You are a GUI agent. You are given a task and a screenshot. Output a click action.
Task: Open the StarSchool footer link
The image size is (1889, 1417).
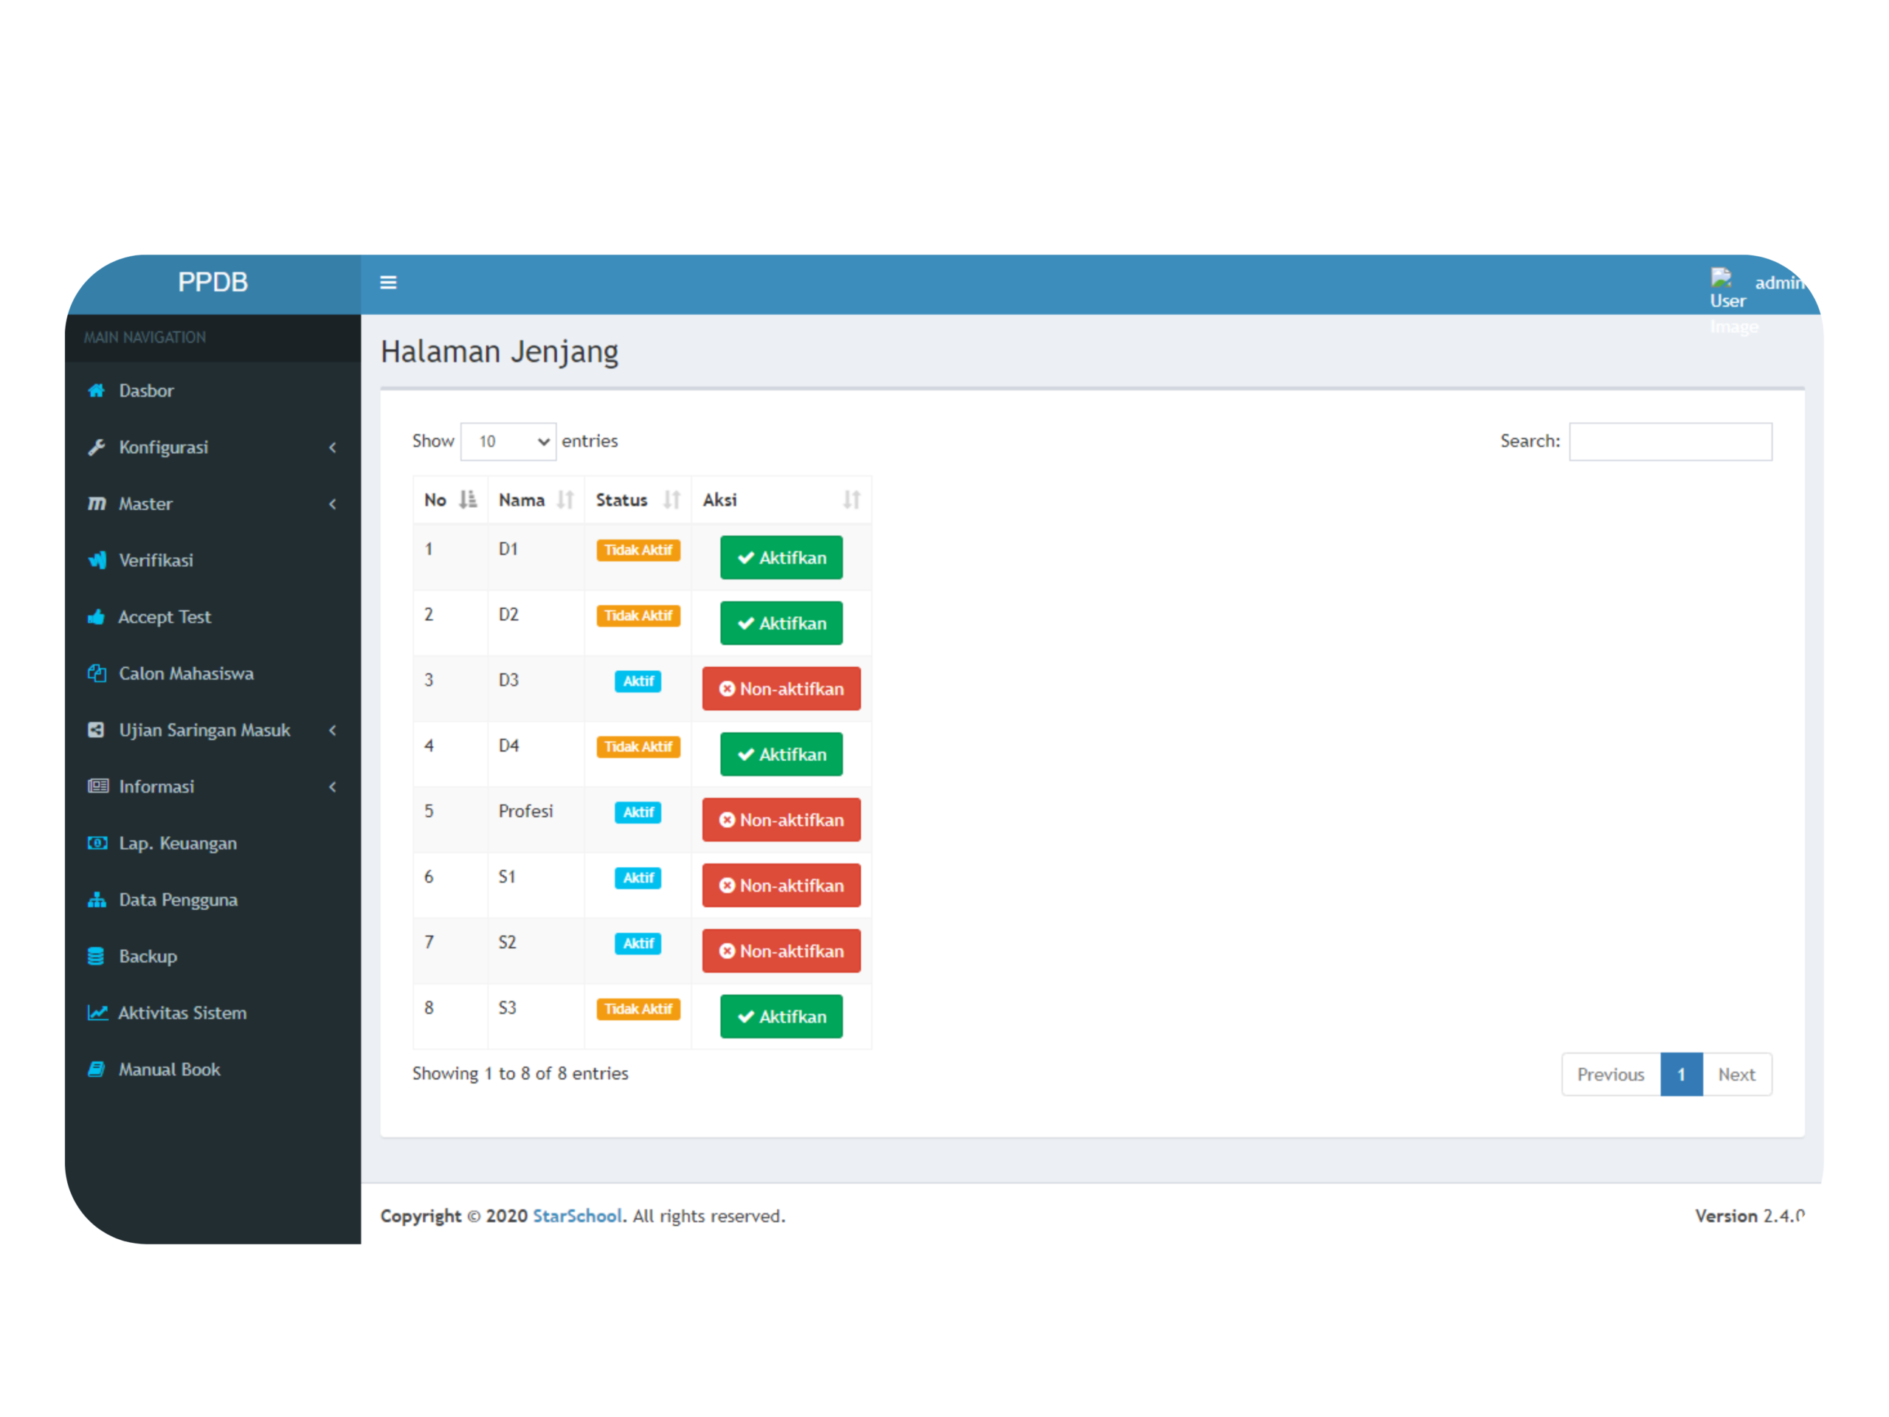[x=577, y=1216]
